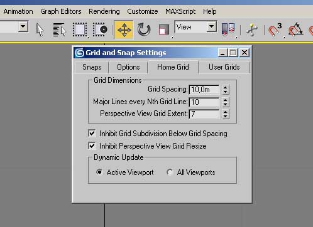Open Select by Name list tool
313x227 pixels.
click(60, 30)
